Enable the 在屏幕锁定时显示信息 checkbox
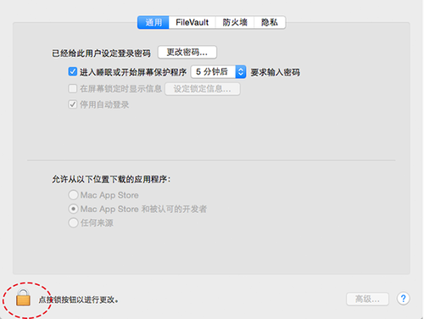 point(73,88)
